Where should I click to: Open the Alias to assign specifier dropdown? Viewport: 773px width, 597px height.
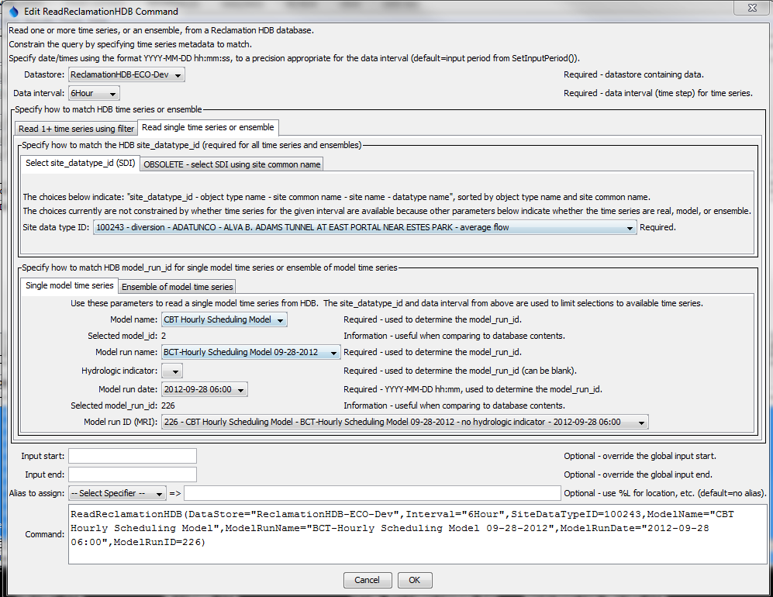pyautogui.click(x=161, y=492)
